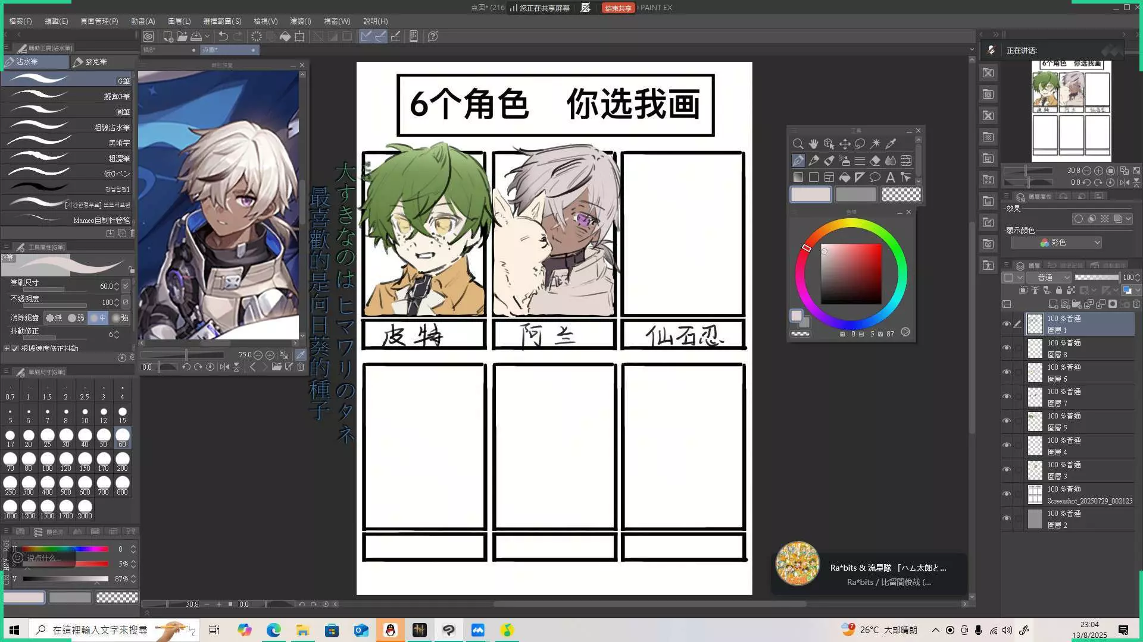The width and height of the screenshot is (1143, 642).
Task: Select the Eraser tool in tool palette
Action: [875, 160]
